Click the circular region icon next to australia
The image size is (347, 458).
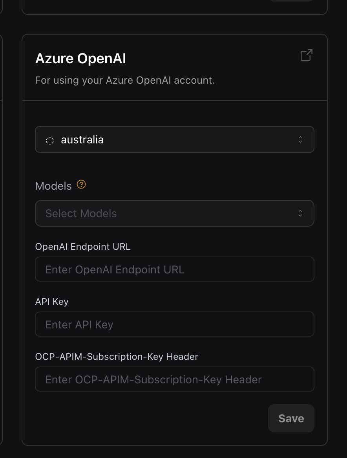[50, 140]
